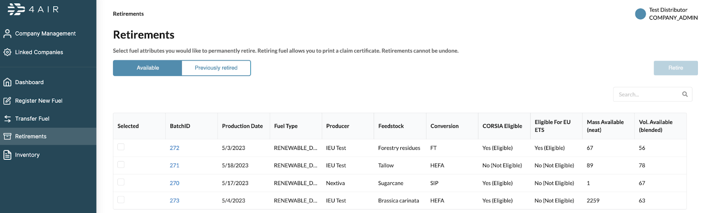Open batch ID 272 link
The height and width of the screenshot is (213, 714).
click(x=174, y=148)
